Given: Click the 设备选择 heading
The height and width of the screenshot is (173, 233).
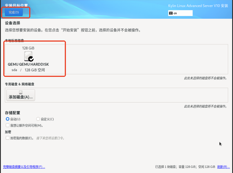Looking at the screenshot, I should tap(12, 23).
